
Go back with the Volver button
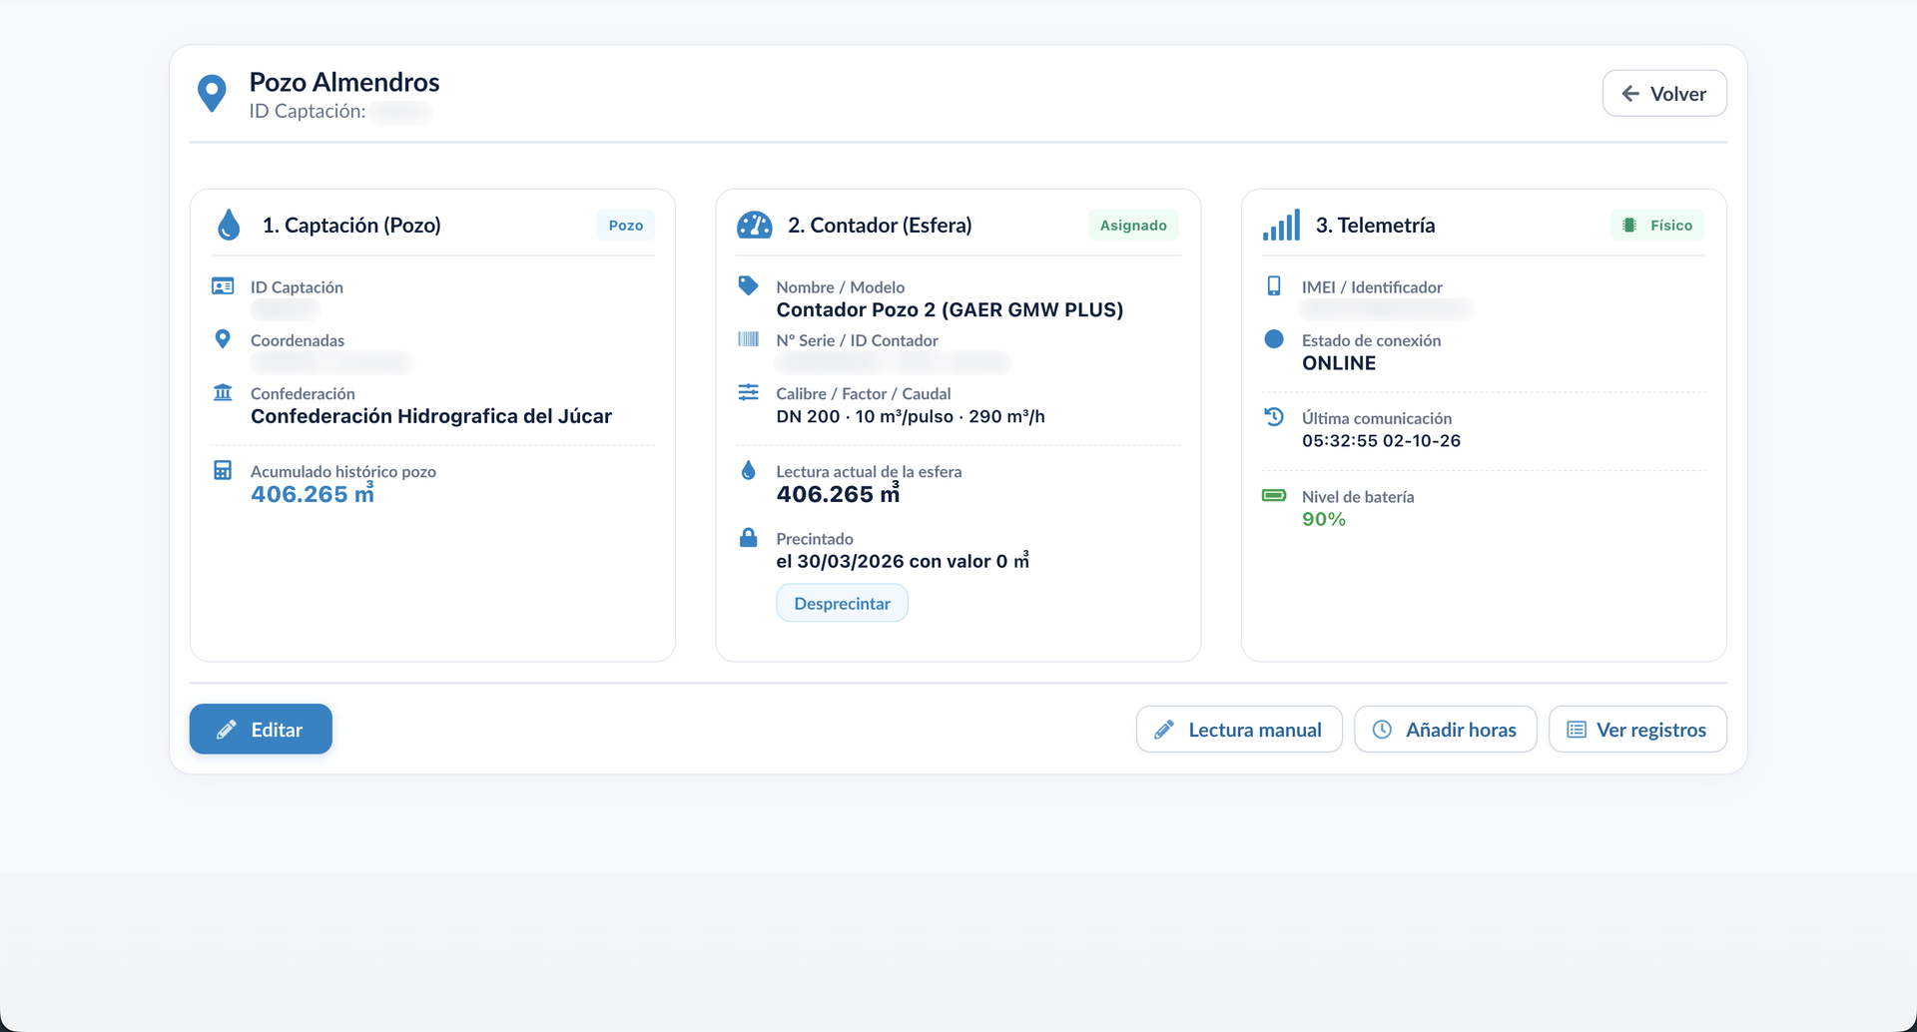click(1664, 94)
